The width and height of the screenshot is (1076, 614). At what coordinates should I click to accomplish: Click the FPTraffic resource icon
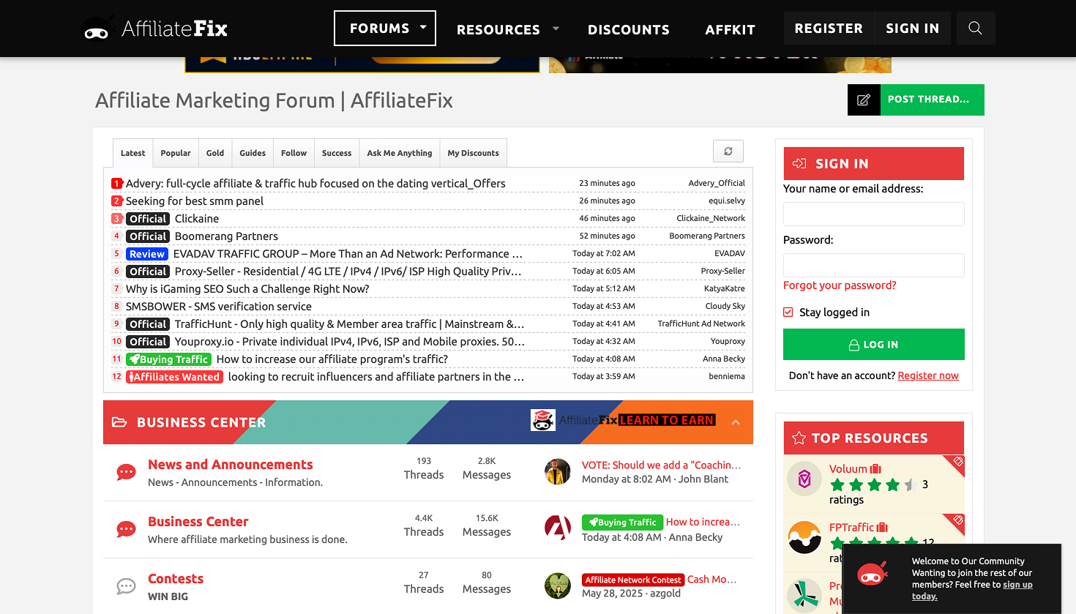tap(804, 537)
